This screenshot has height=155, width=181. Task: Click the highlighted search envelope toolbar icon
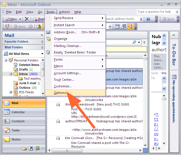[x=130, y=26]
